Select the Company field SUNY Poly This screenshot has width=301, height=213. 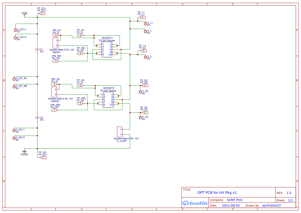235,200
